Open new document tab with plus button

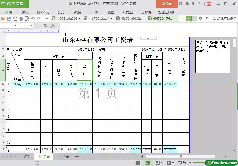(x=182, y=19)
